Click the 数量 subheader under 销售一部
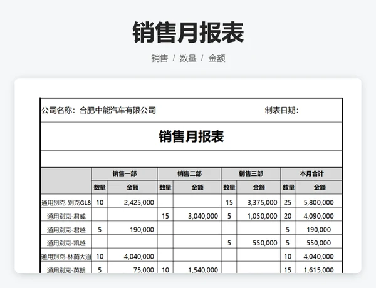This screenshot has height=288, width=376. coord(100,187)
